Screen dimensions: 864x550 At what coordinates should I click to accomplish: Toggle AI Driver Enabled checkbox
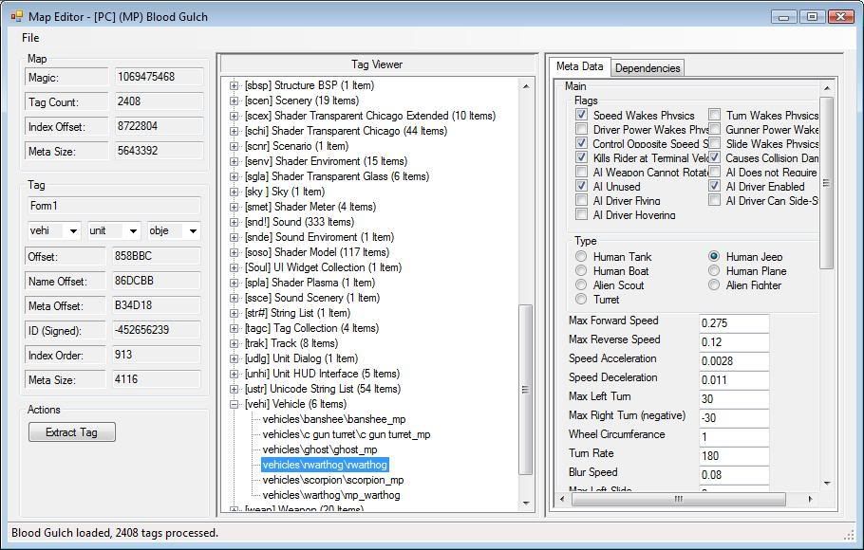[x=714, y=186]
